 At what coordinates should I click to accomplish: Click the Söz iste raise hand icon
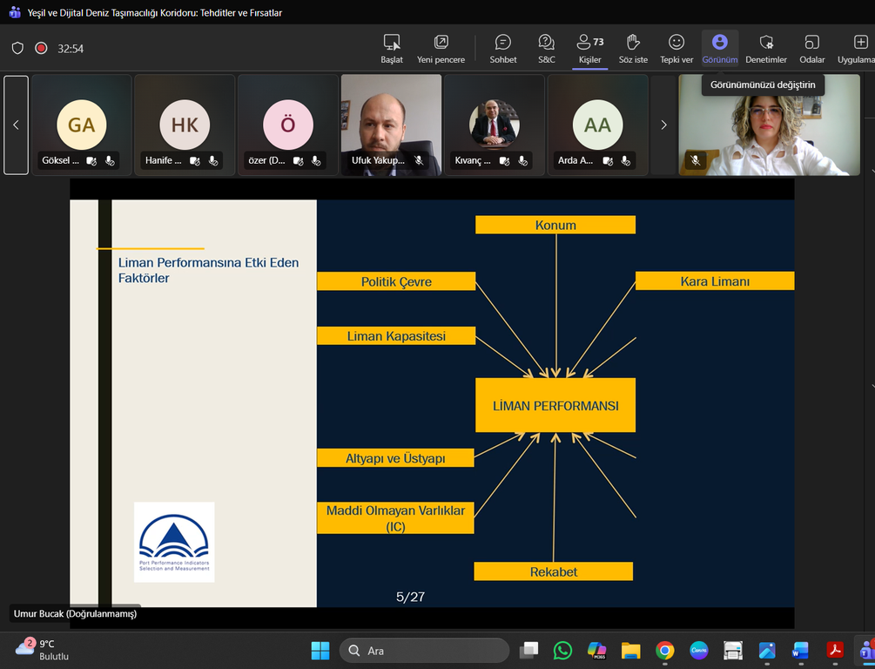(633, 48)
